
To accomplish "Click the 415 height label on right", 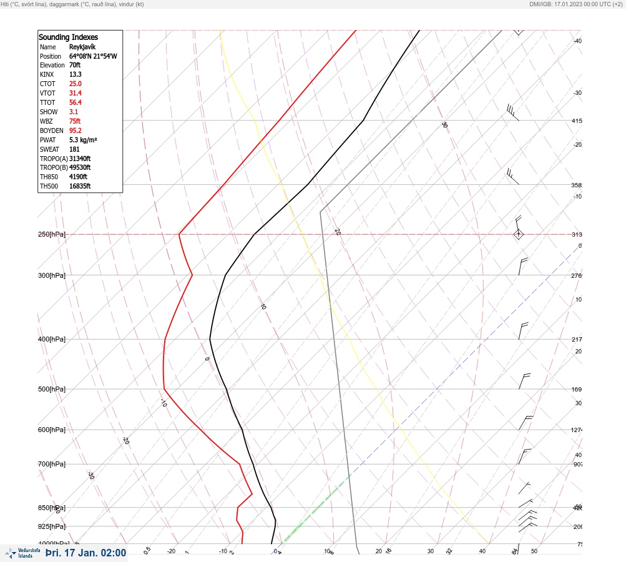I will click(x=577, y=121).
